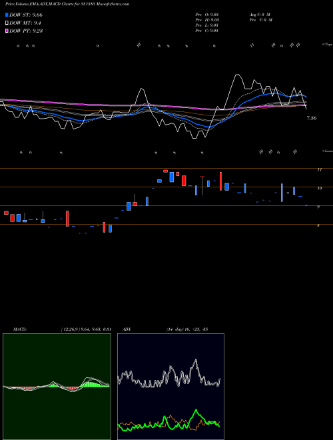Click the 'MACD:' panel heading

point(19,329)
